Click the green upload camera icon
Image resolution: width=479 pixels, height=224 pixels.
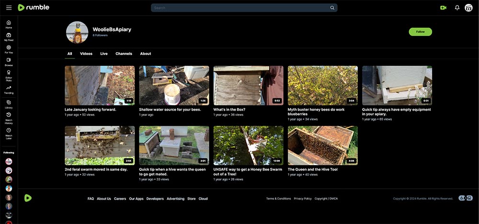point(443,8)
